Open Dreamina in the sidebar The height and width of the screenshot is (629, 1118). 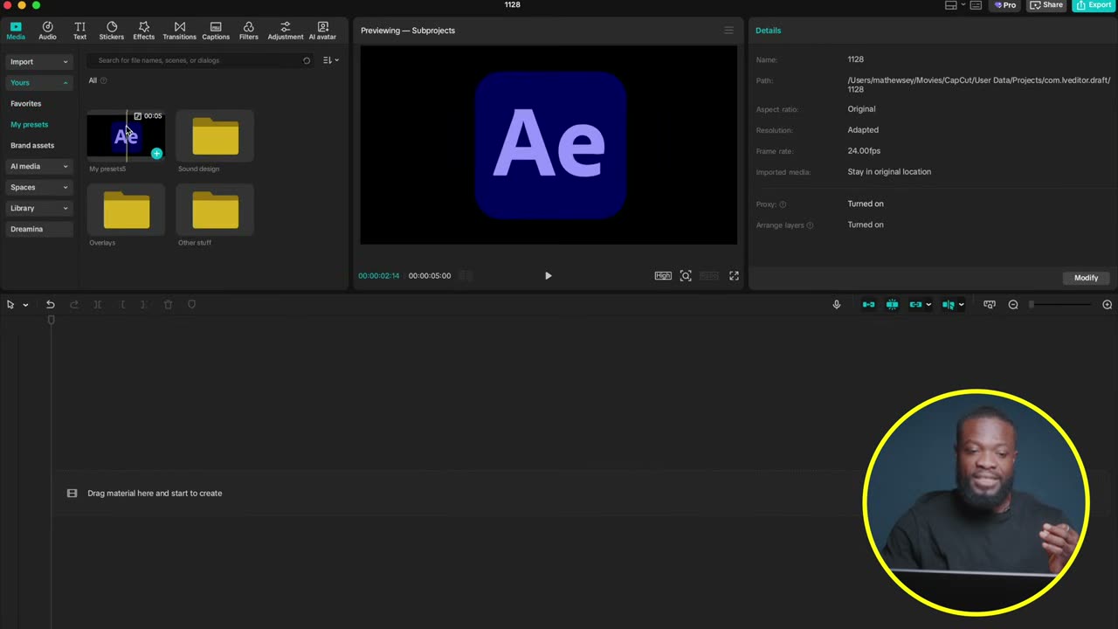tap(39, 229)
